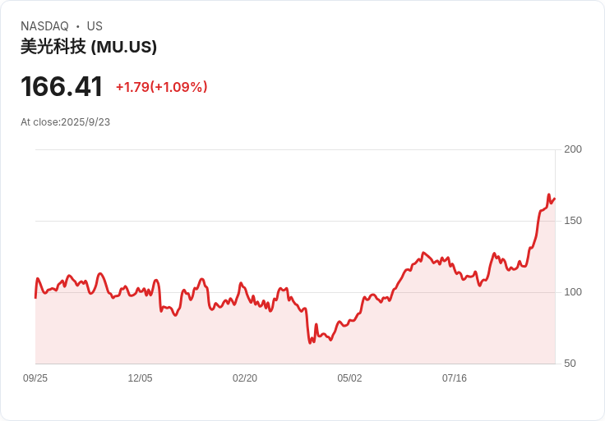Click the 50 y-axis label
Screen dimensions: 605x421
(x=570, y=364)
